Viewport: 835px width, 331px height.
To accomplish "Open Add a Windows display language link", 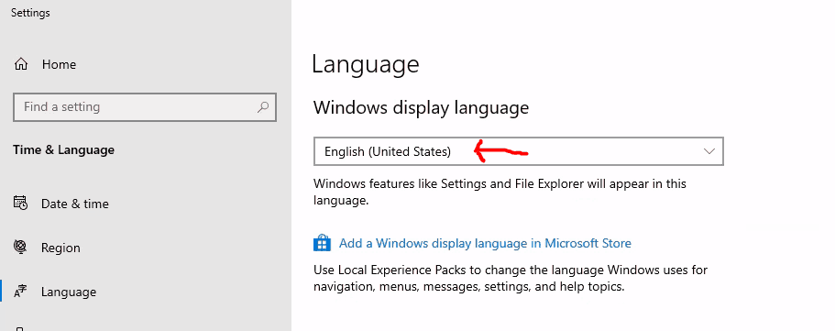I will (x=485, y=243).
